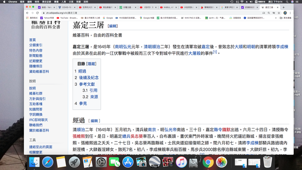Image resolution: width=302 pixels, height=170 pixels.
Task: Open Notes from the dock
Action: 61,162
